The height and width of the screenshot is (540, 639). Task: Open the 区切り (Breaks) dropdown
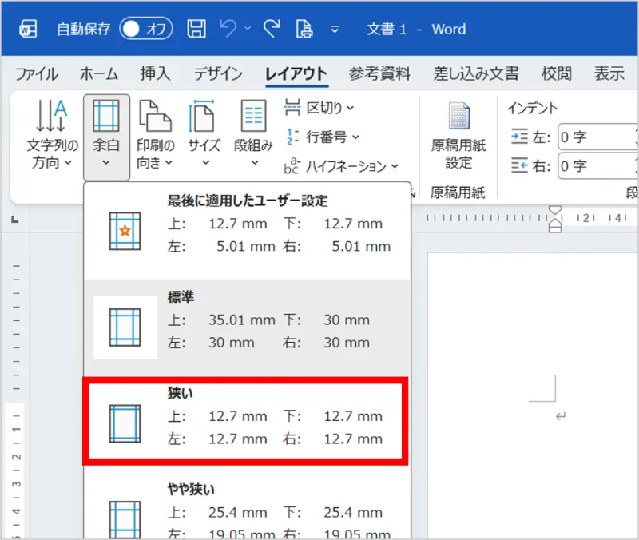tap(319, 108)
